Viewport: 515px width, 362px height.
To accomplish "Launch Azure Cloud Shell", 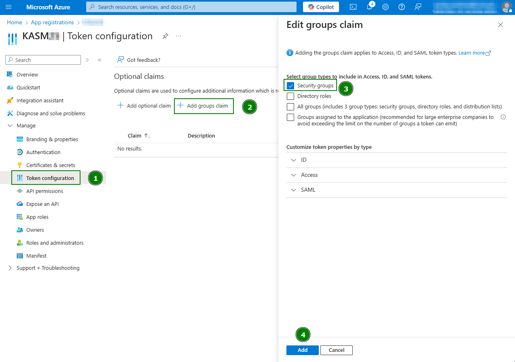I will (353, 7).
